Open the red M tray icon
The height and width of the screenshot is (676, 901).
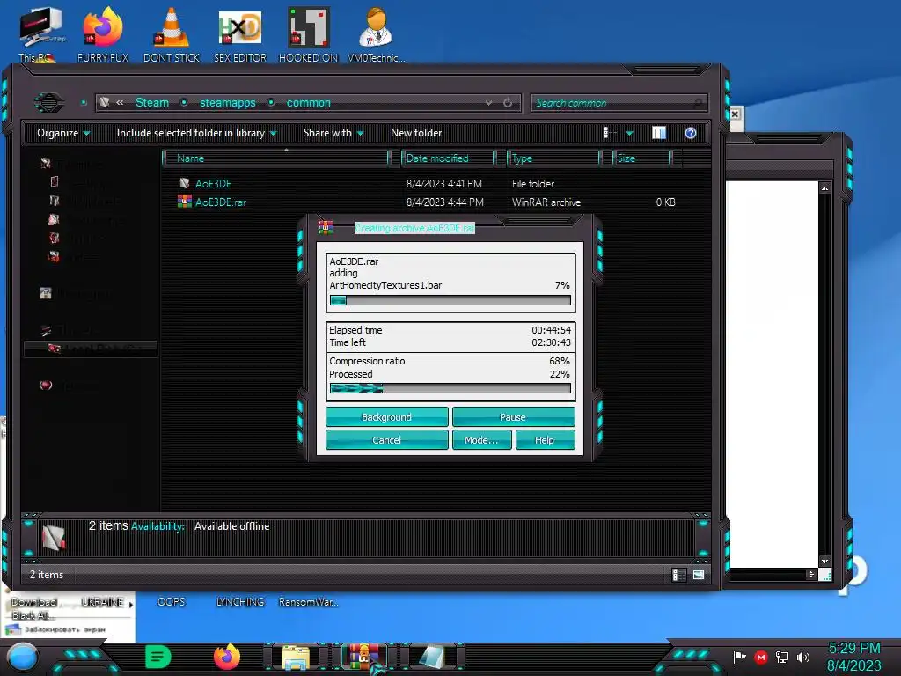(761, 657)
